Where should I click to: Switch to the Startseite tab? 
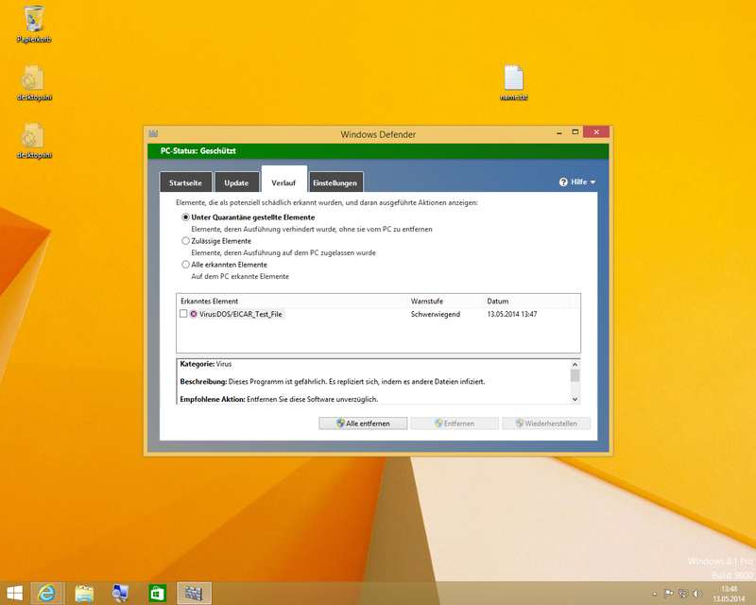(185, 182)
